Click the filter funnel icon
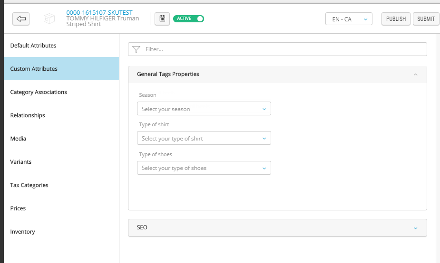 (137, 49)
